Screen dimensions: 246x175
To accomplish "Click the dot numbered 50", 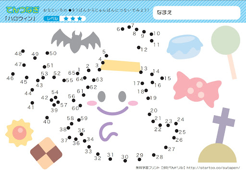I will pyautogui.click(x=47, y=53).
